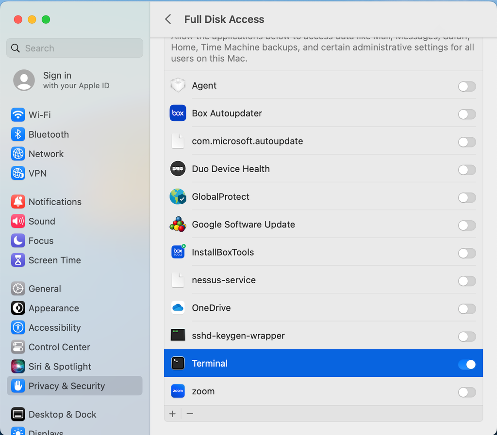Viewport: 497px width, 435px height.
Task: Enable the sshd-keygen-wrapper toggle
Action: (467, 337)
